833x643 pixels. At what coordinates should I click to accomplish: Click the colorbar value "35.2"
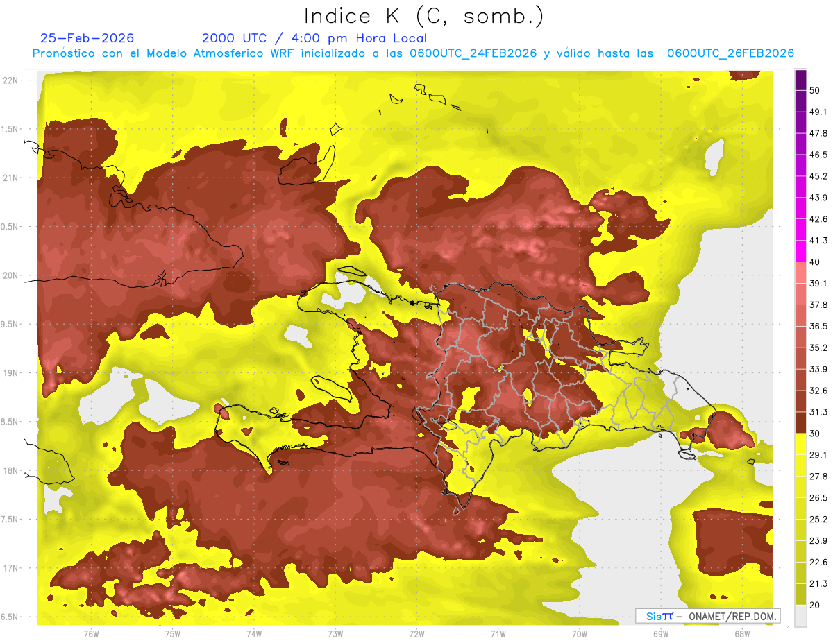(x=818, y=348)
